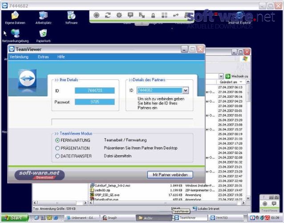This screenshot has width=284, height=223.
Task: Click the four-squares icon in remote toolbar
Action: [x=164, y=15]
